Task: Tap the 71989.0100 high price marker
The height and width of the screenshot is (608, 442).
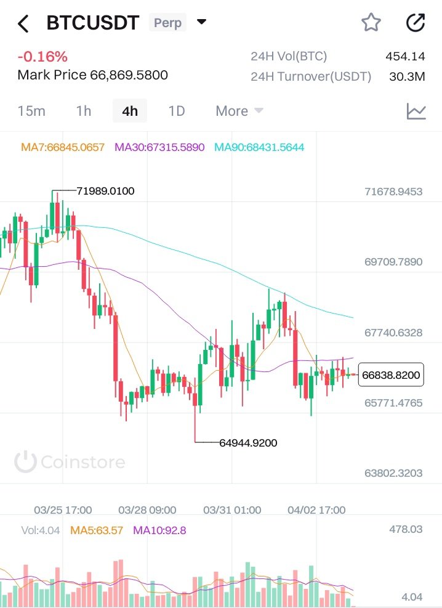Action: (105, 191)
